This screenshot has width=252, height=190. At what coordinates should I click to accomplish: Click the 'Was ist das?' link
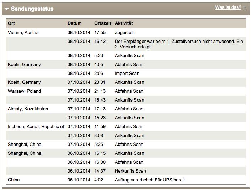pyautogui.click(x=228, y=7)
